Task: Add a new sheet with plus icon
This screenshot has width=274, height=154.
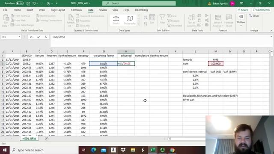Action: [47, 139]
